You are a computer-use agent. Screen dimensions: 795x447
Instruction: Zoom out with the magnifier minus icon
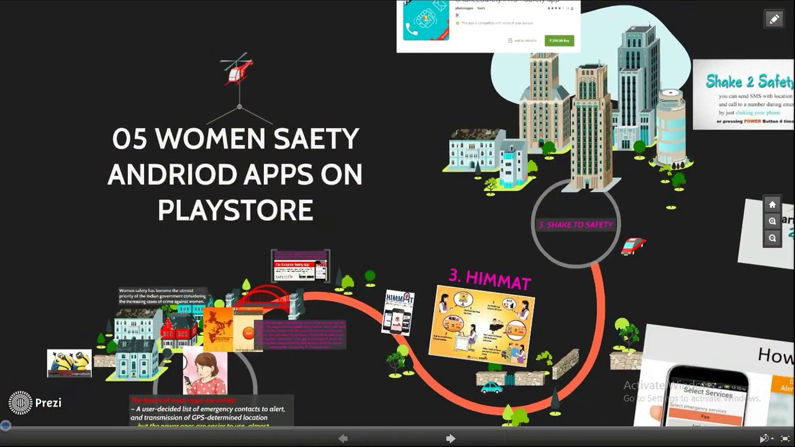click(772, 238)
